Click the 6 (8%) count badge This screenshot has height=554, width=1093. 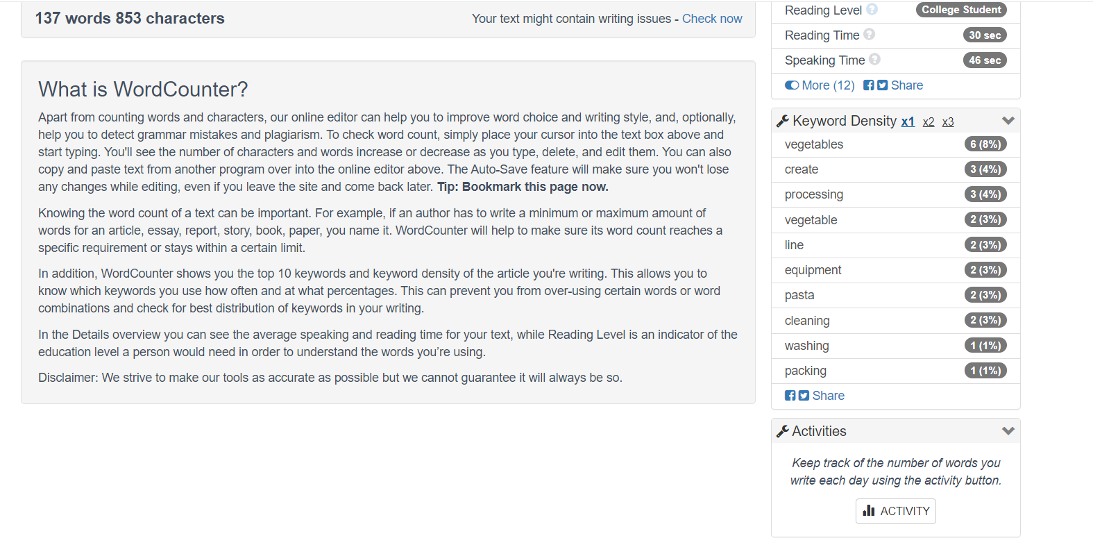985,144
